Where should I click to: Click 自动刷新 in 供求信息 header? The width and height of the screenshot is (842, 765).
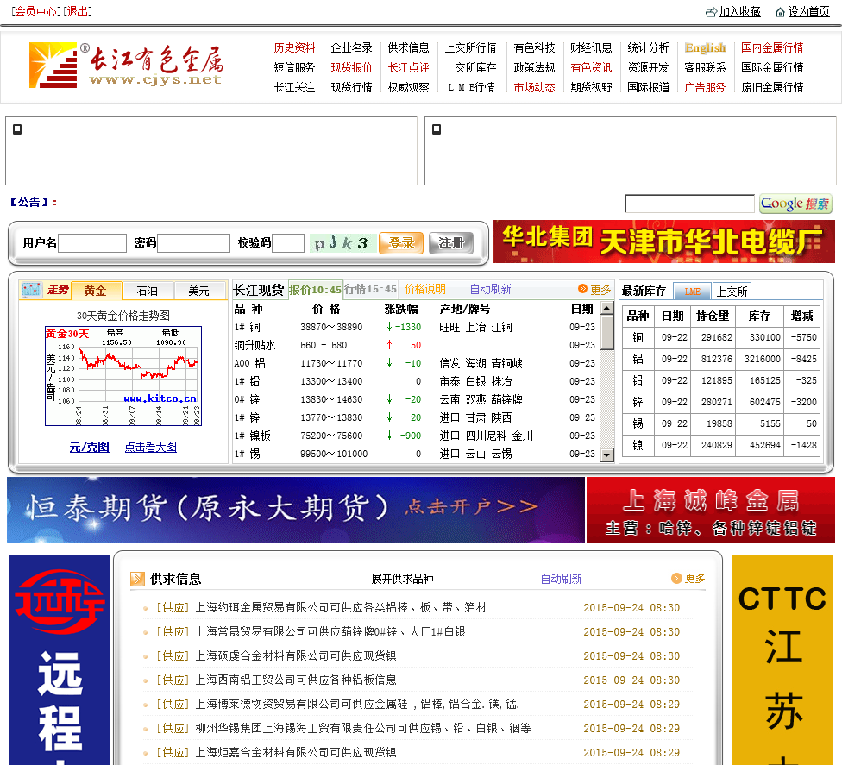[561, 579]
